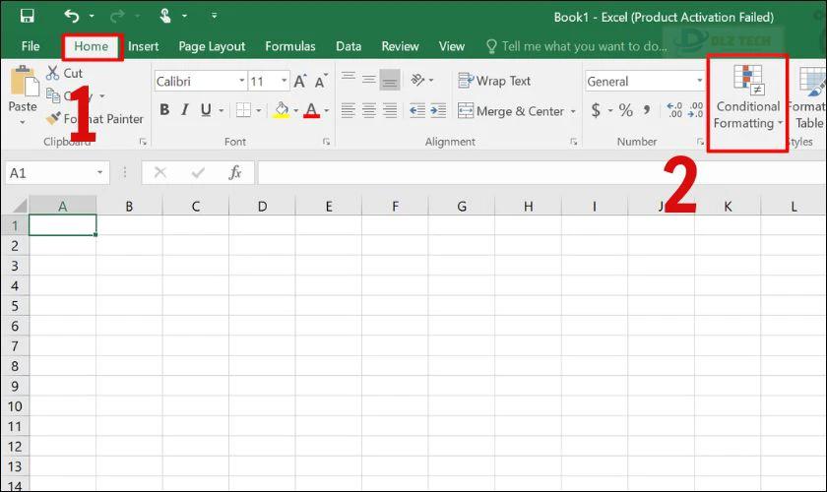Click the Save icon in quick access toolbar
827x492 pixels.
pyautogui.click(x=27, y=16)
